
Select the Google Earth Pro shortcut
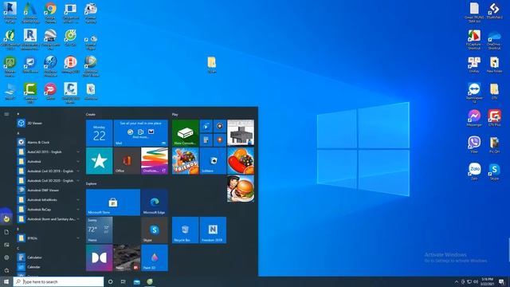tap(50, 39)
